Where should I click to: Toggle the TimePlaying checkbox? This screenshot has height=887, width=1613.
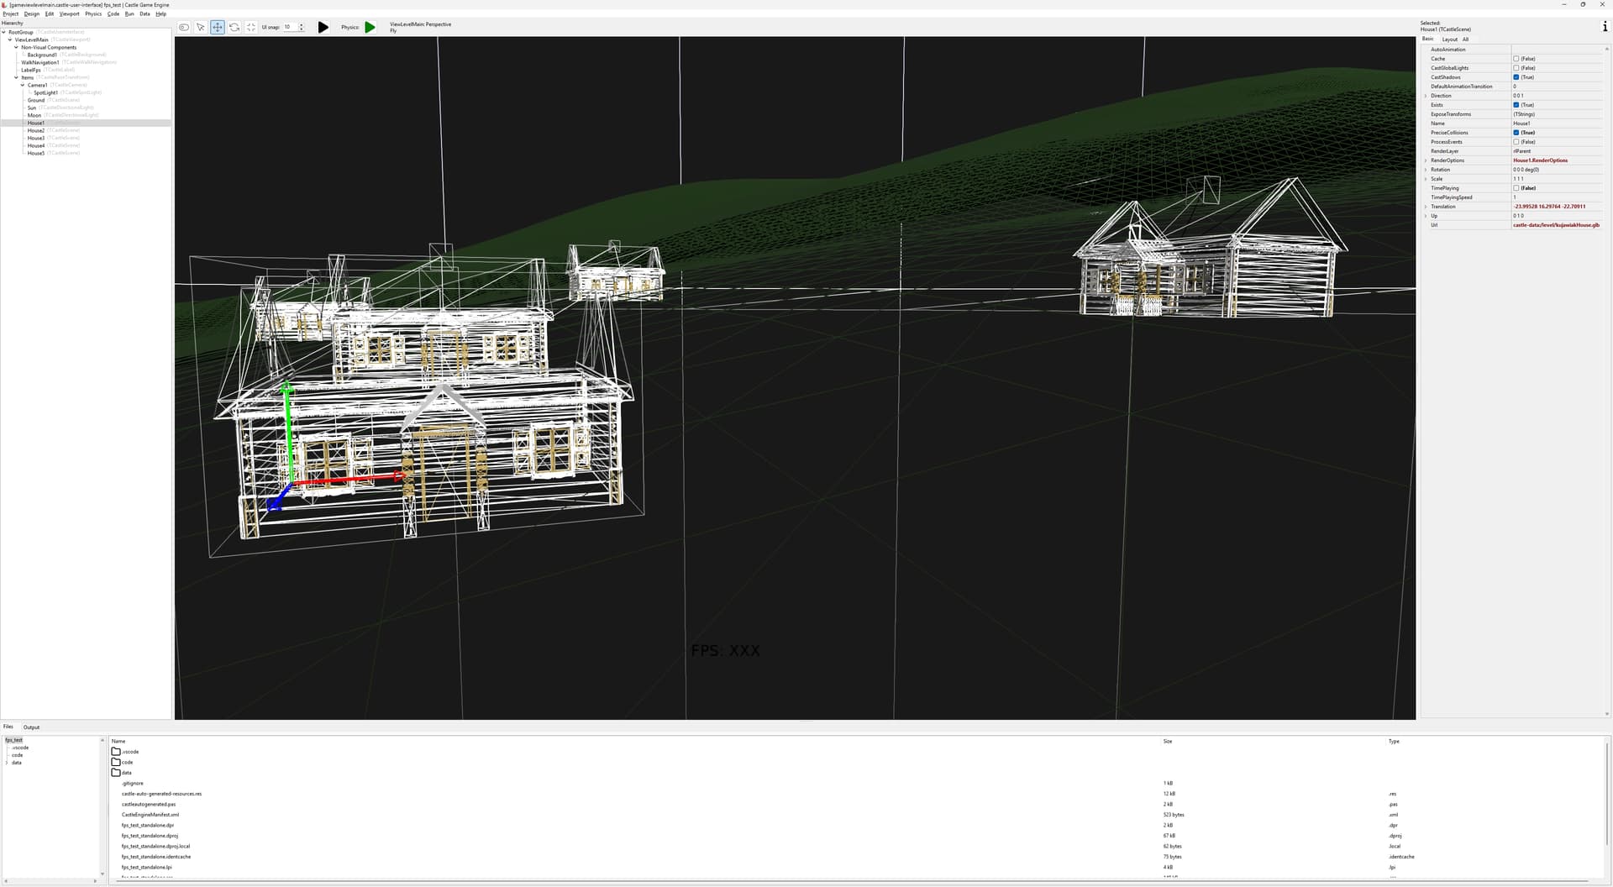(x=1516, y=188)
